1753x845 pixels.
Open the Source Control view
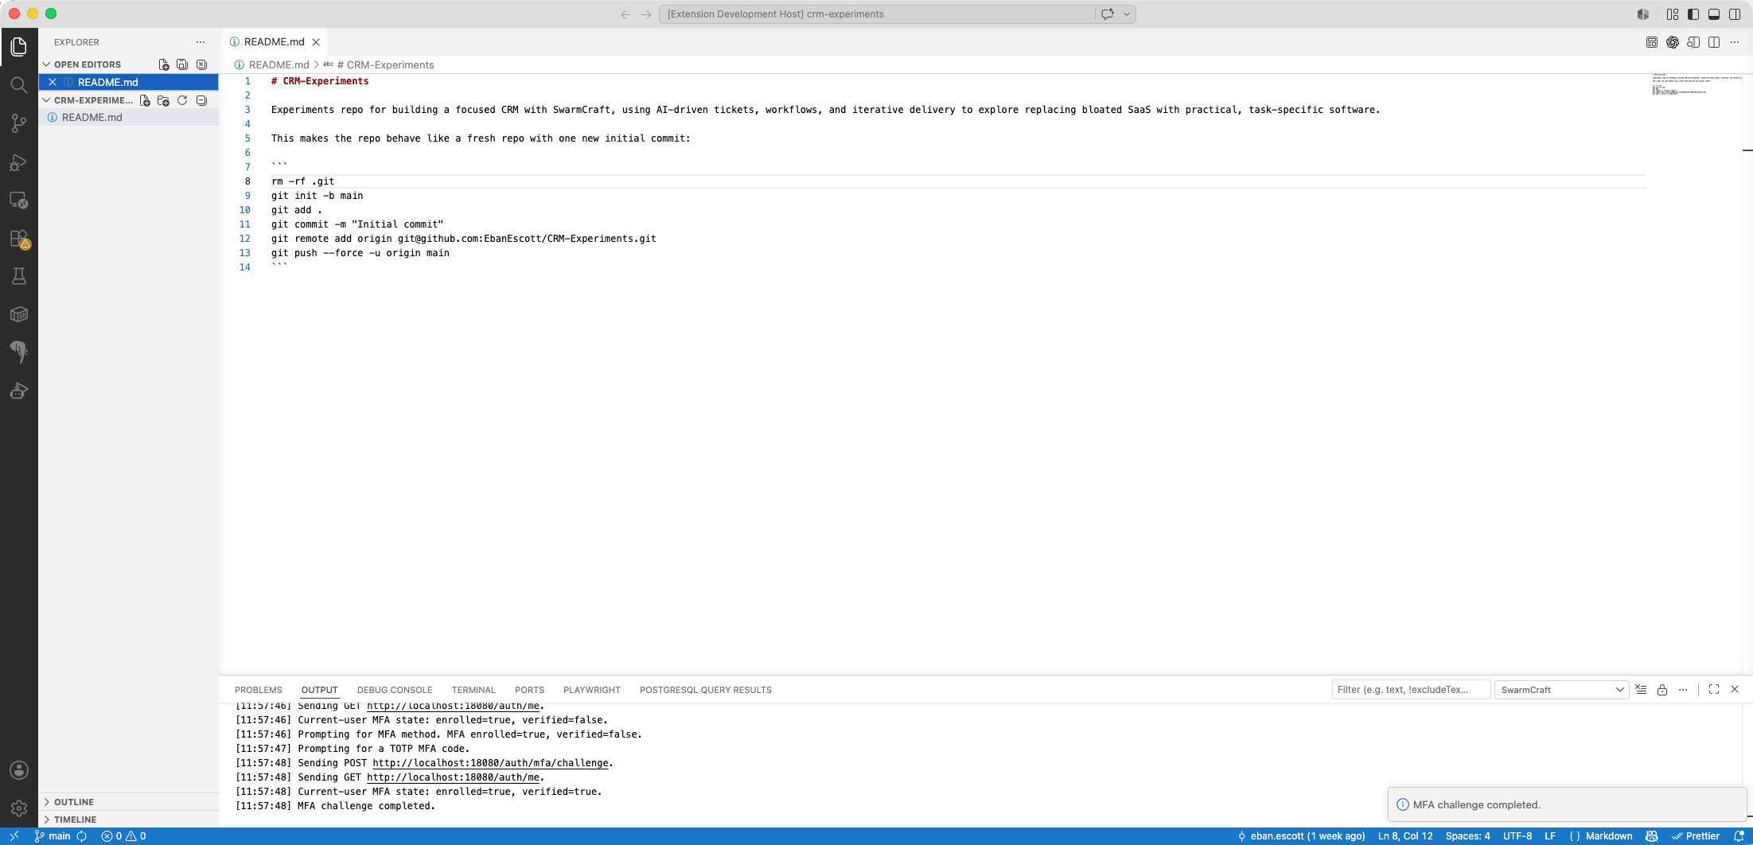(19, 123)
